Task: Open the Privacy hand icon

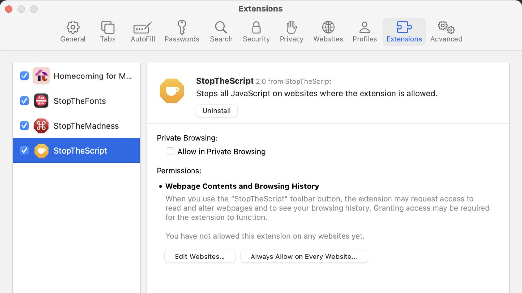Action: pyautogui.click(x=291, y=27)
